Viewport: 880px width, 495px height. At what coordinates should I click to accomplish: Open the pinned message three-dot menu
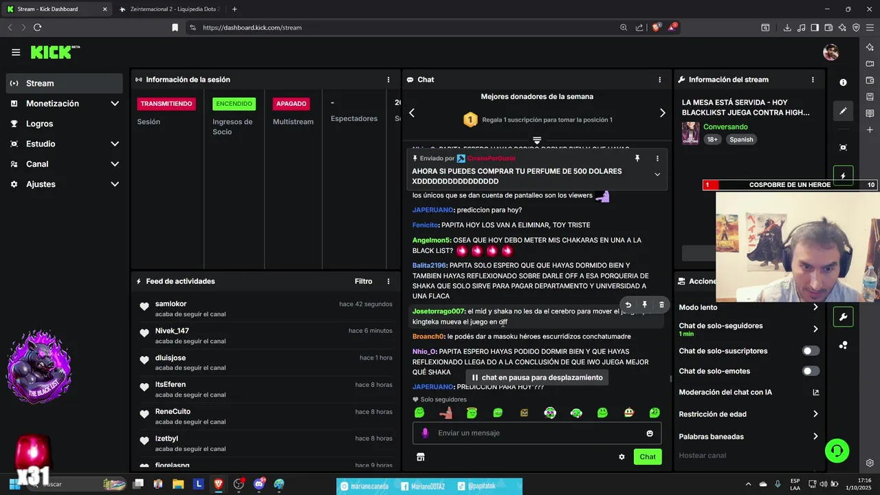[x=657, y=158]
